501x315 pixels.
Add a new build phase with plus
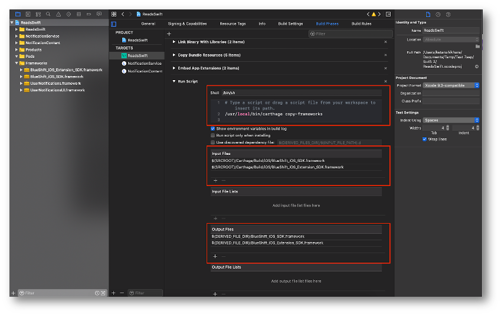pos(169,34)
